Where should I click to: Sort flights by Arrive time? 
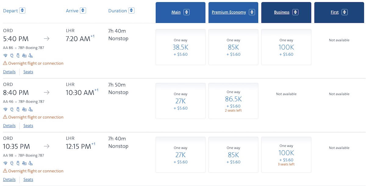tap(83, 11)
